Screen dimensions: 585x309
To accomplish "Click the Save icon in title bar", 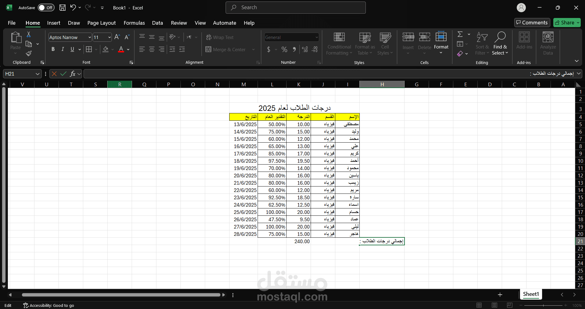I will pos(62,8).
